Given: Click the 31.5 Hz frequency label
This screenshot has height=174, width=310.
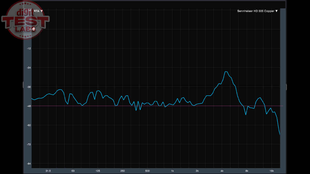Looking at the screenshot, I should (x=48, y=171).
